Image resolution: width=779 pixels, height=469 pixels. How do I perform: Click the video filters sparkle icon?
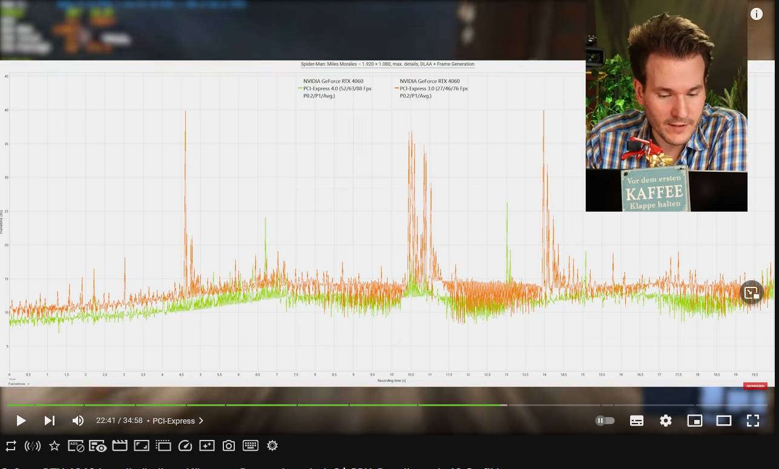[x=207, y=446]
